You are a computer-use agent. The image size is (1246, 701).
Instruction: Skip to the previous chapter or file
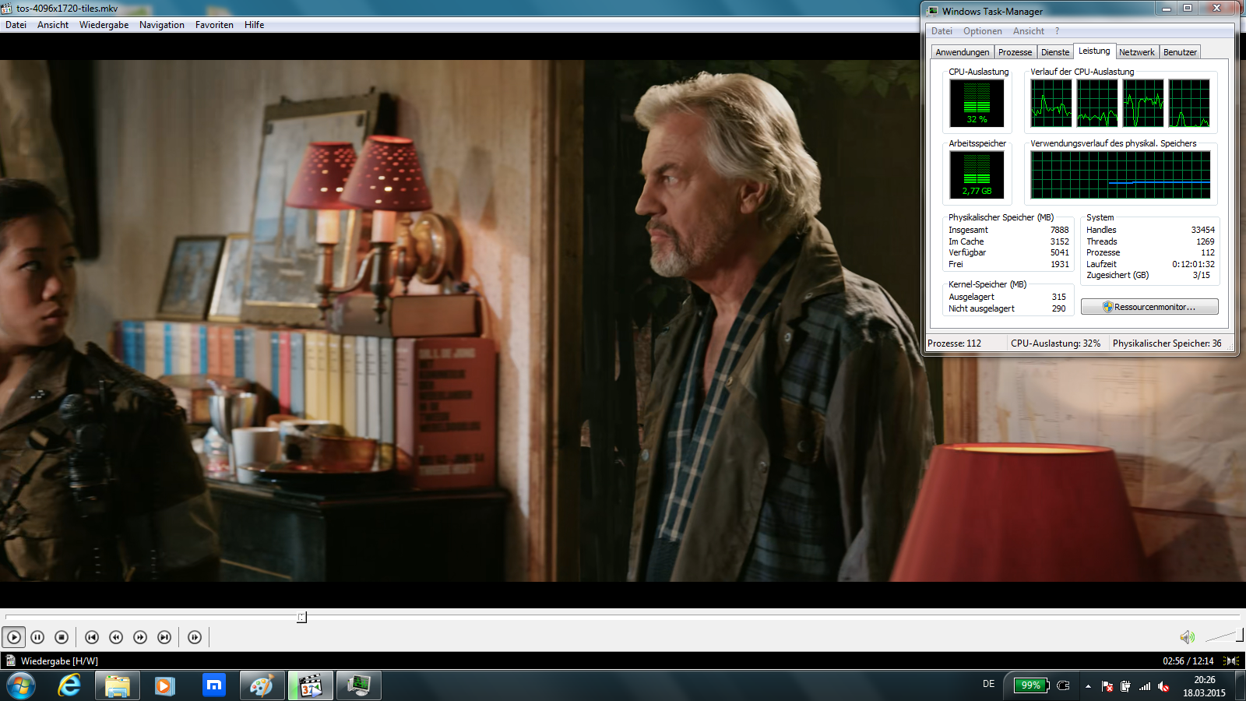click(92, 637)
